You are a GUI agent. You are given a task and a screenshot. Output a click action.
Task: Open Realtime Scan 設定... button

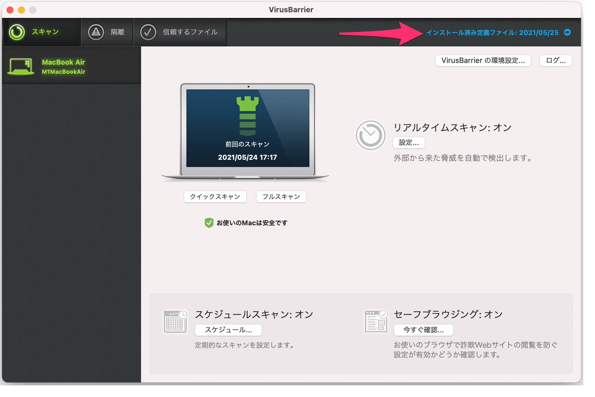[409, 143]
